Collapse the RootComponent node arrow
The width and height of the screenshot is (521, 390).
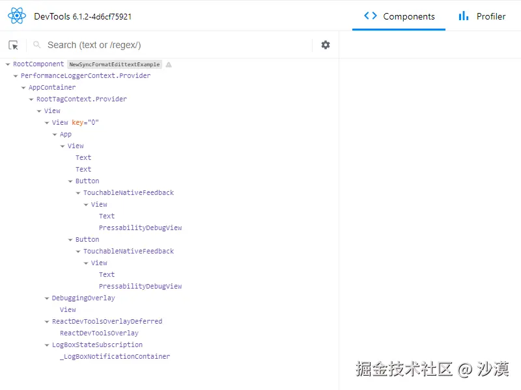pos(8,64)
